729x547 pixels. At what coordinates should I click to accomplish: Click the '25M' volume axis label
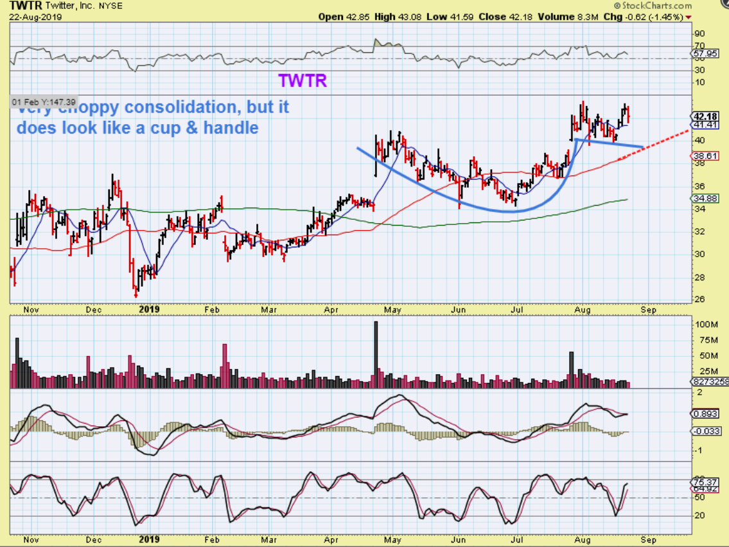click(708, 371)
